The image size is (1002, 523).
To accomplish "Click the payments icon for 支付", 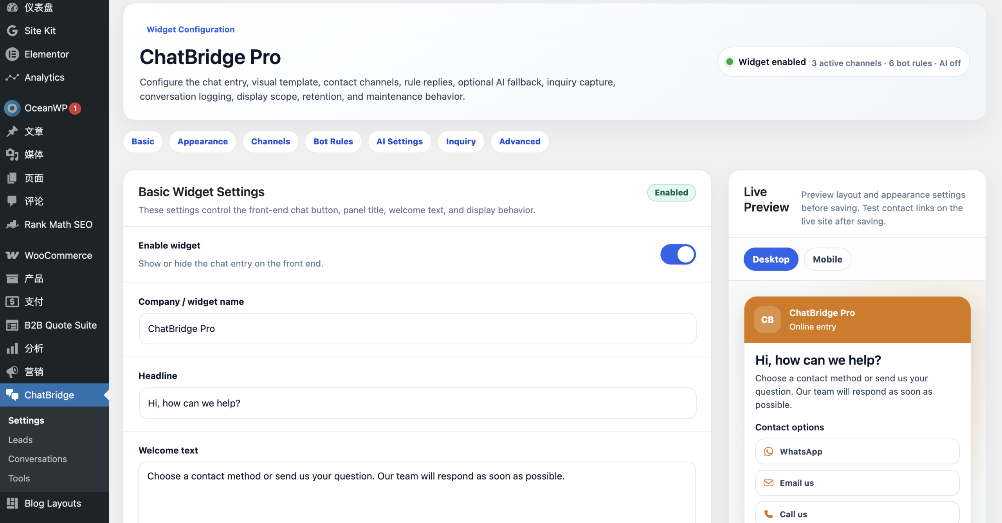I will [12, 302].
